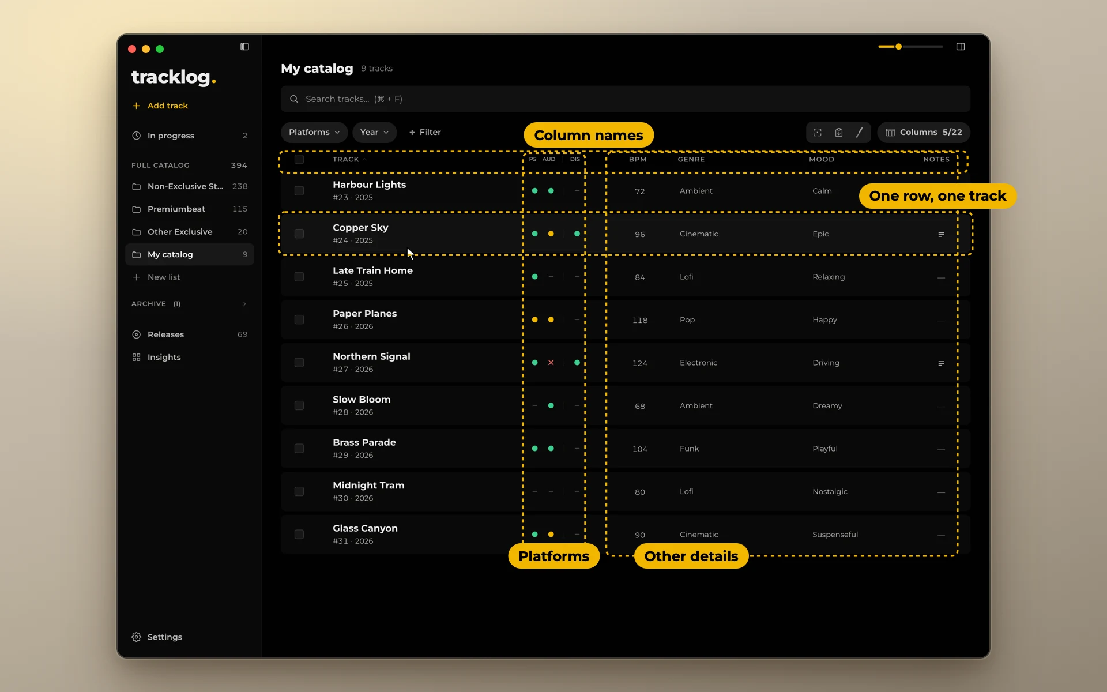Click the Releases disc icon
Viewport: 1107px width, 692px height.
137,334
